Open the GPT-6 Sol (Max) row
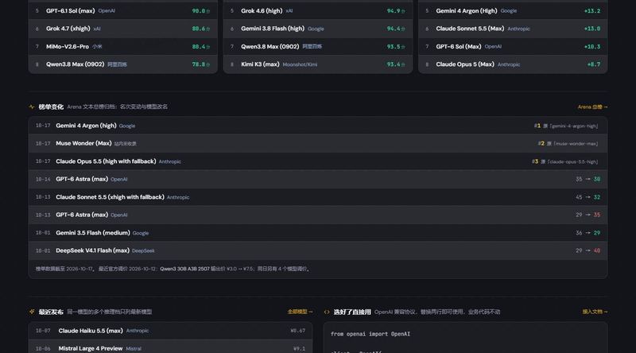The image size is (636, 353). tap(513, 47)
